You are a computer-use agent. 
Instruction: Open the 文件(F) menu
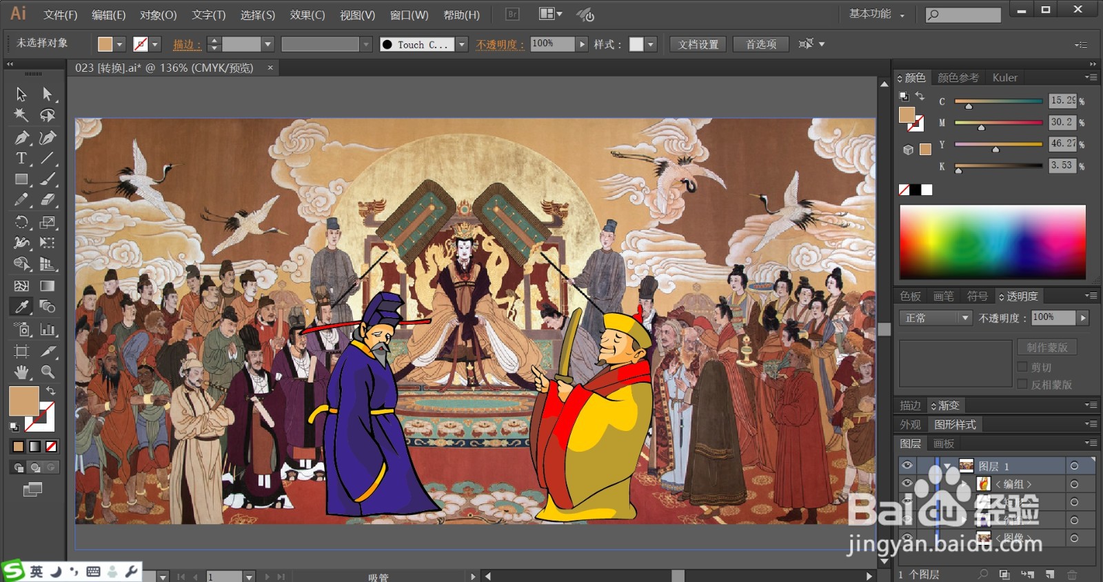click(60, 14)
